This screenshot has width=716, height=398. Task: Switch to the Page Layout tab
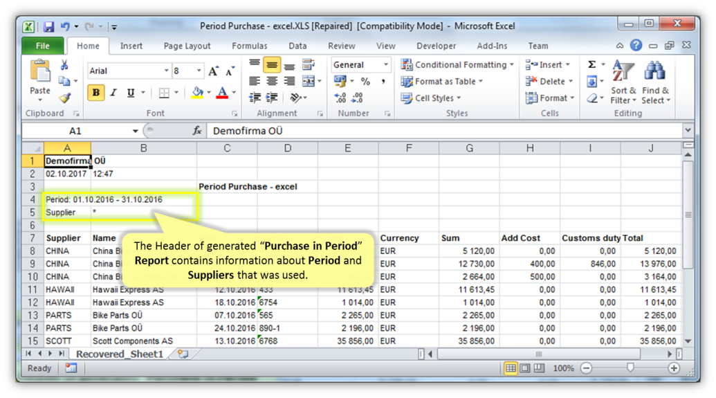point(187,46)
